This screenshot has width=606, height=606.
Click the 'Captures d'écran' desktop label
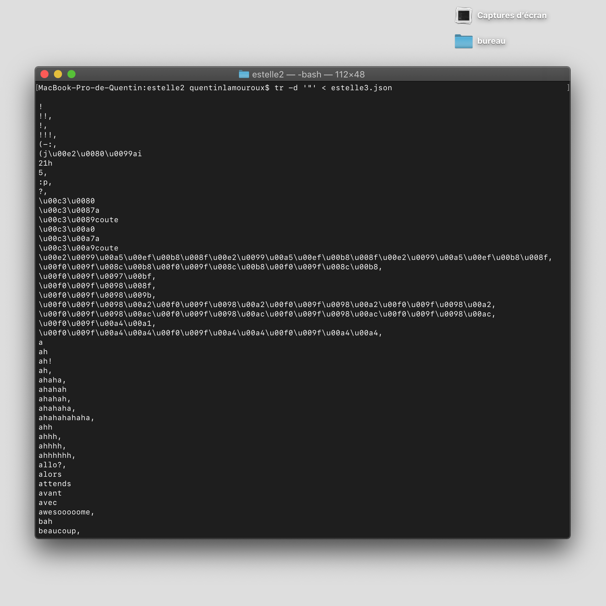512,15
